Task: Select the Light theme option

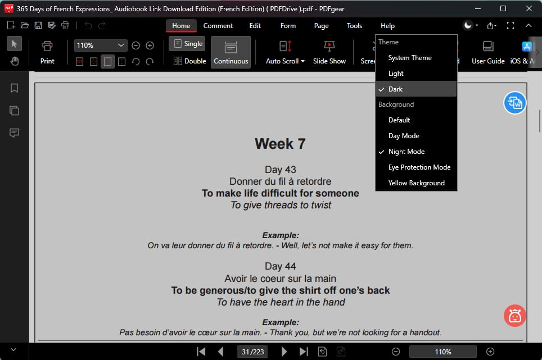Action: pyautogui.click(x=396, y=74)
